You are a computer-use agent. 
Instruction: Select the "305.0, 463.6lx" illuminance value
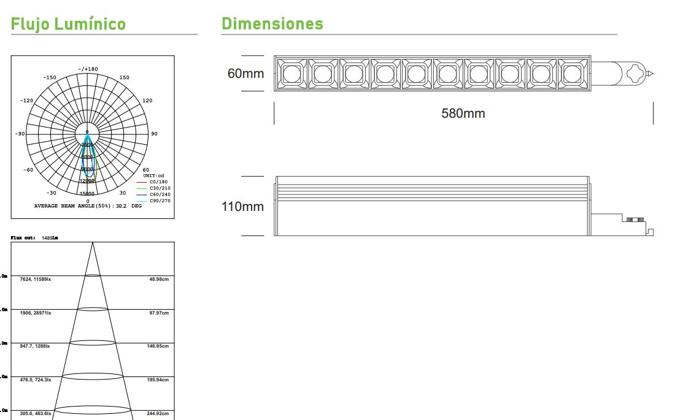click(35, 413)
